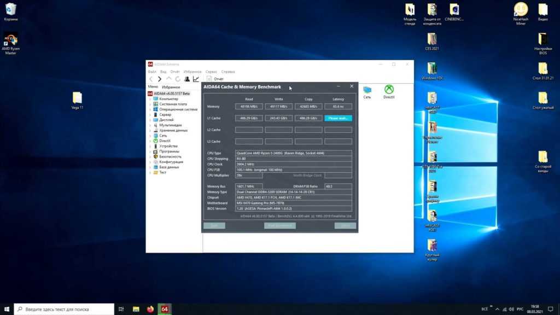
Task: Select the AIDA64 v6.00.5157 Beta root item
Action: [171, 94]
